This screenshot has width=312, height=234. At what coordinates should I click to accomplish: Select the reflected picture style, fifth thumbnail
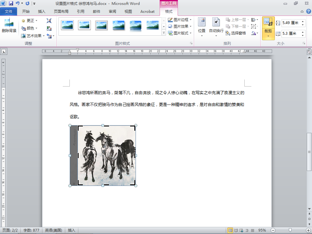pos(136,26)
